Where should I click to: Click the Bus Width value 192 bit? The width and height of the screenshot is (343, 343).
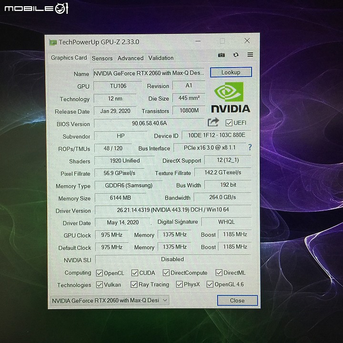pyautogui.click(x=228, y=185)
